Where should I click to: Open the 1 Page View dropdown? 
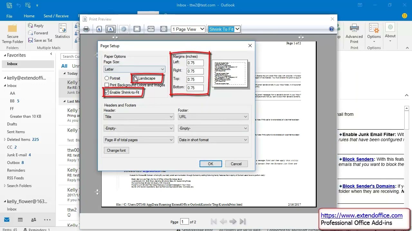188,29
